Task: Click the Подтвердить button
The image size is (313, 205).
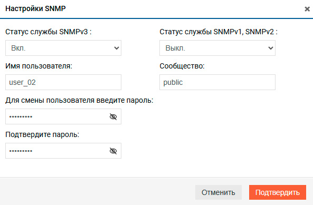Action: pos(278,192)
